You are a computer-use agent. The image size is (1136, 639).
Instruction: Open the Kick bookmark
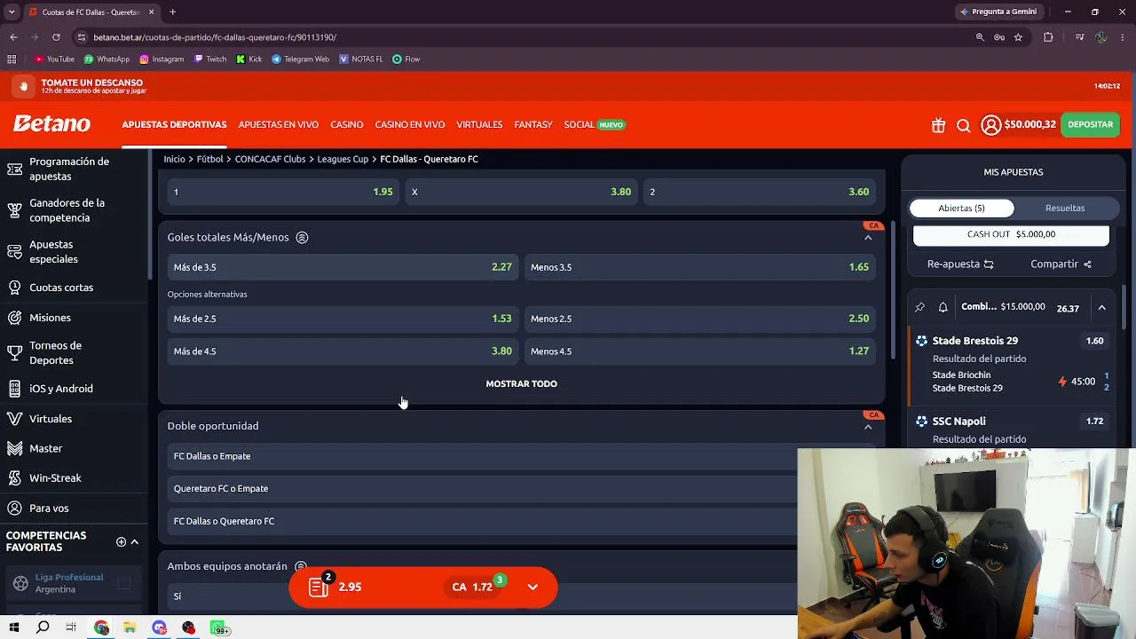coord(248,59)
